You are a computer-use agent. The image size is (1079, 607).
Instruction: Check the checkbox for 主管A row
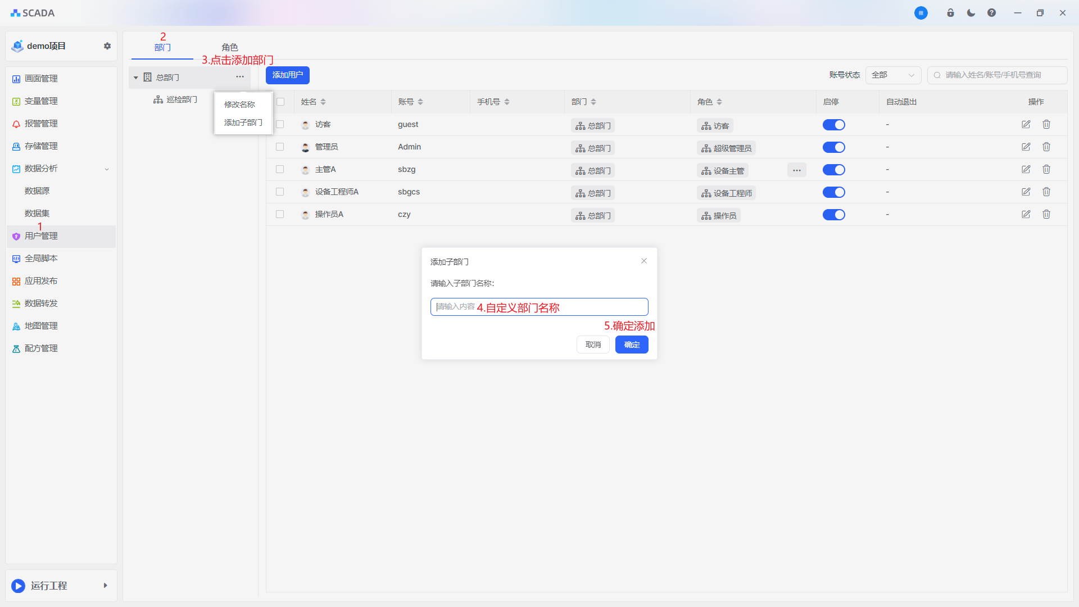coord(280,169)
